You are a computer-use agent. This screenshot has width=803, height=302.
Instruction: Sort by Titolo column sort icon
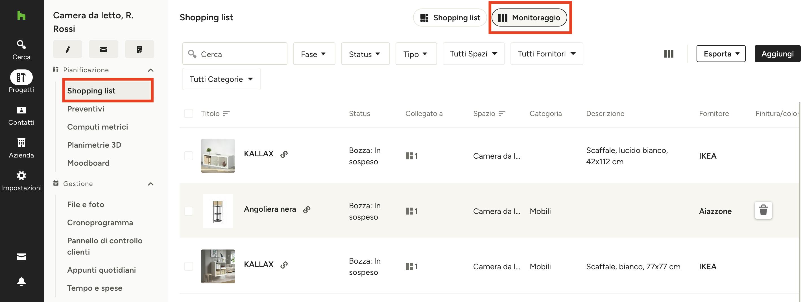point(227,113)
